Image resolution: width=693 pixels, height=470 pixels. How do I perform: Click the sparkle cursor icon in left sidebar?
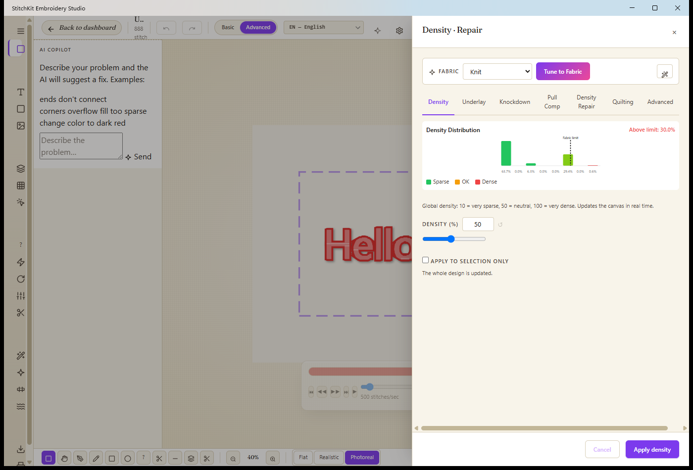click(x=21, y=202)
